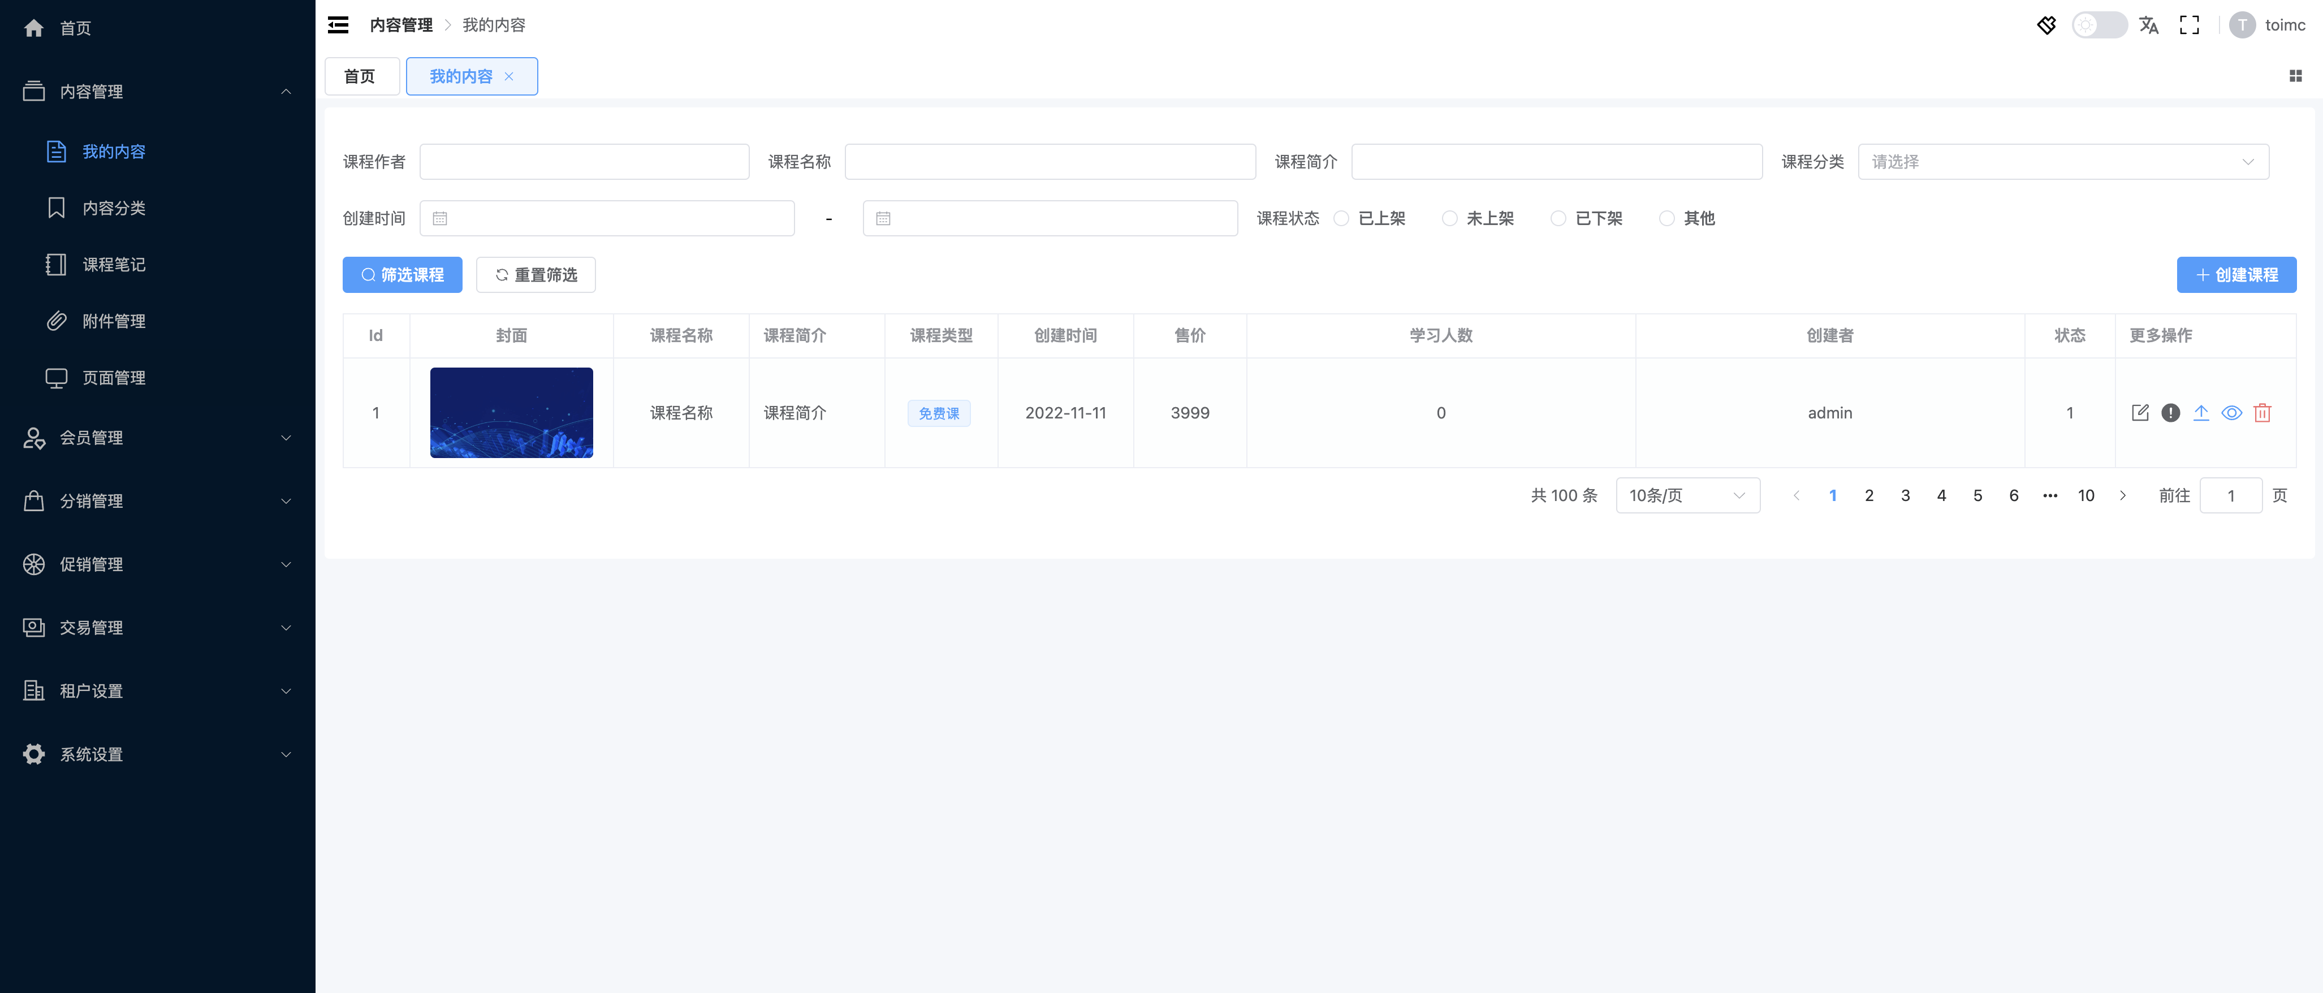Collapse sidebar with hamburger menu icon
Screen dimensions: 2323x993
(x=338, y=25)
